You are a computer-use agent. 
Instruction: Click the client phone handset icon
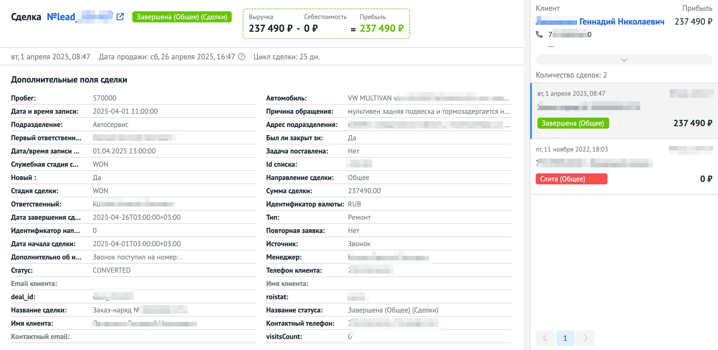point(539,34)
